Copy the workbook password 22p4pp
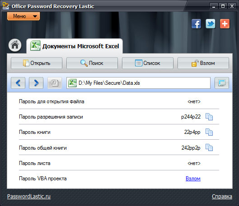 tap(209, 132)
